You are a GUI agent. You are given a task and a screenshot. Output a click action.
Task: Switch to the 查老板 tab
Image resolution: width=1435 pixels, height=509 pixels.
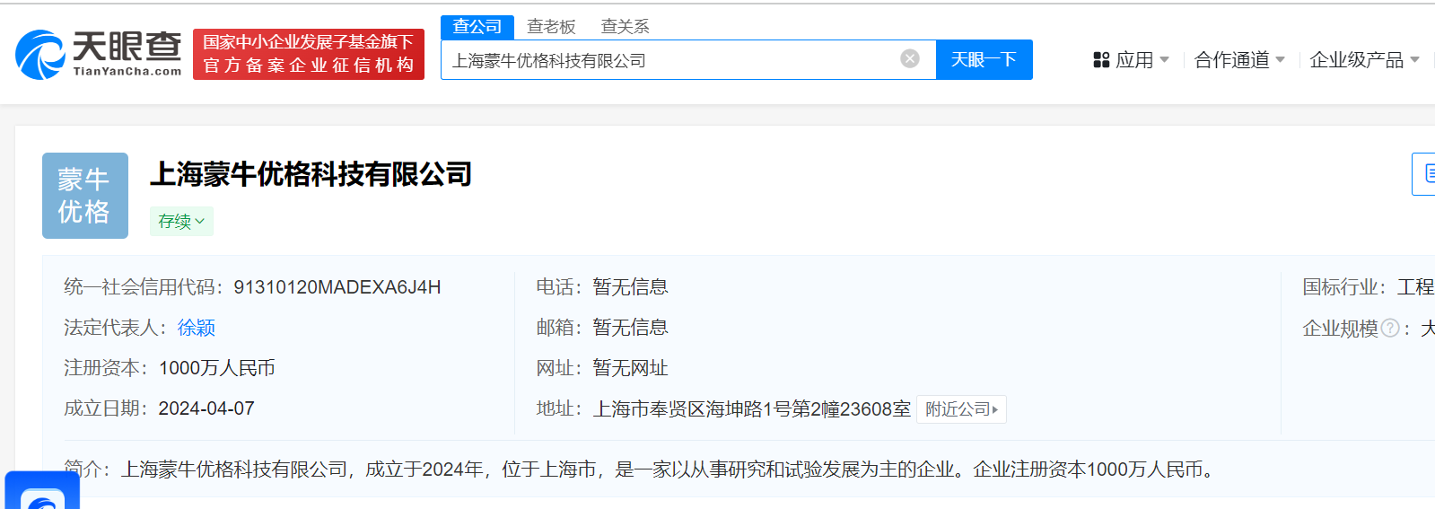[551, 27]
